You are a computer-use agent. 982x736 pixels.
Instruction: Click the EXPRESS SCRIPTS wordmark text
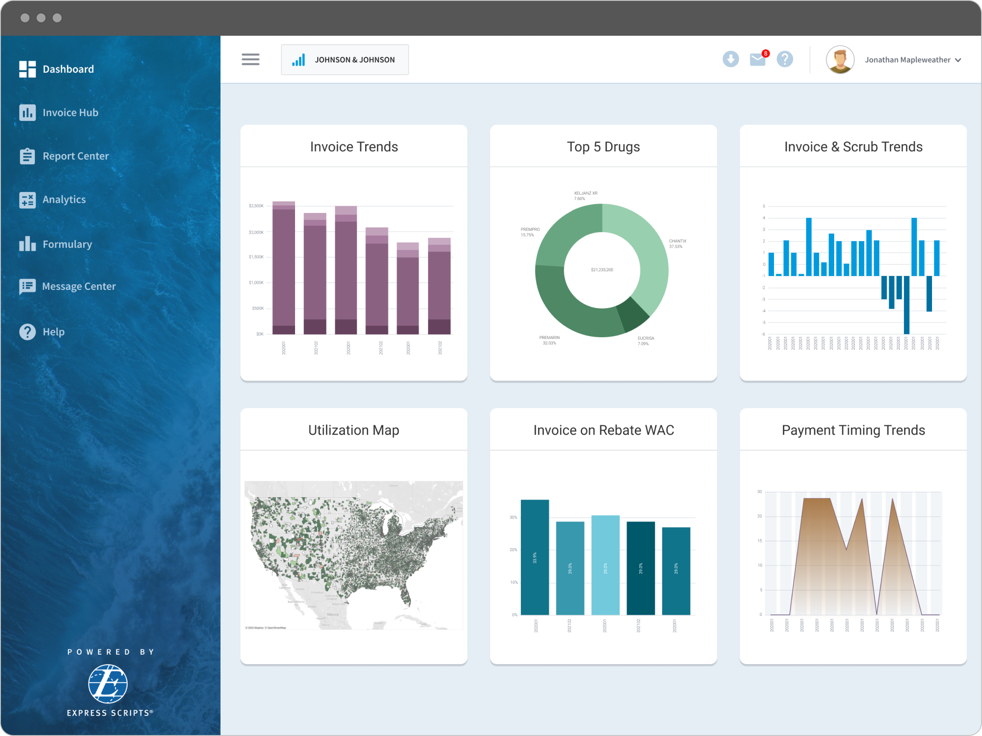tap(110, 713)
